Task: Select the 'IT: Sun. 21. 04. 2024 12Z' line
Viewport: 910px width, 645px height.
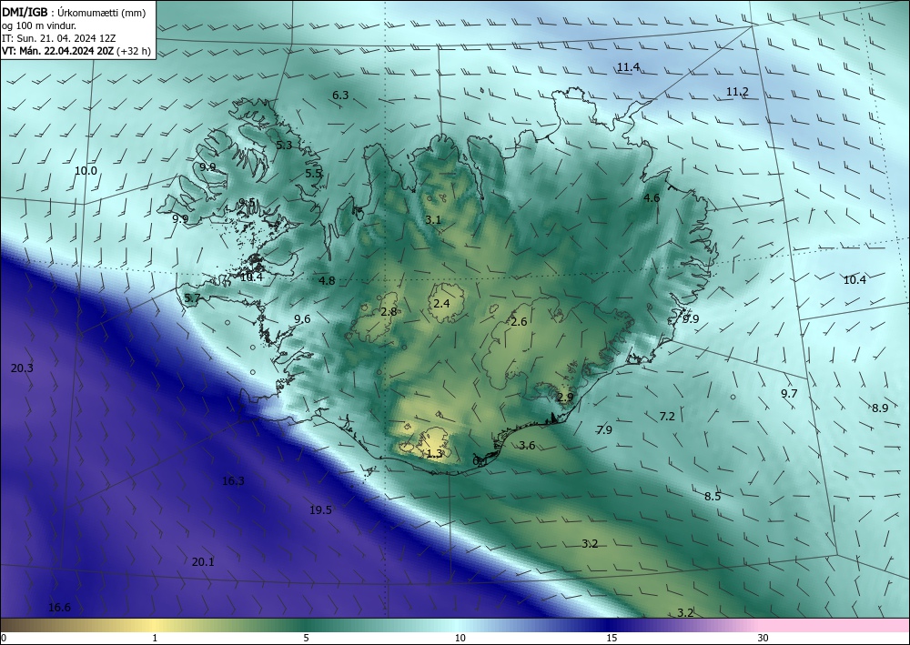Action: [x=58, y=38]
